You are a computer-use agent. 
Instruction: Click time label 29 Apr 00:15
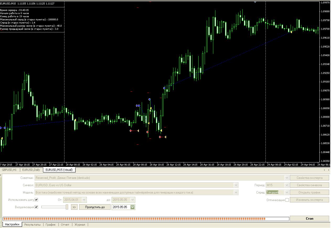coord(274,165)
